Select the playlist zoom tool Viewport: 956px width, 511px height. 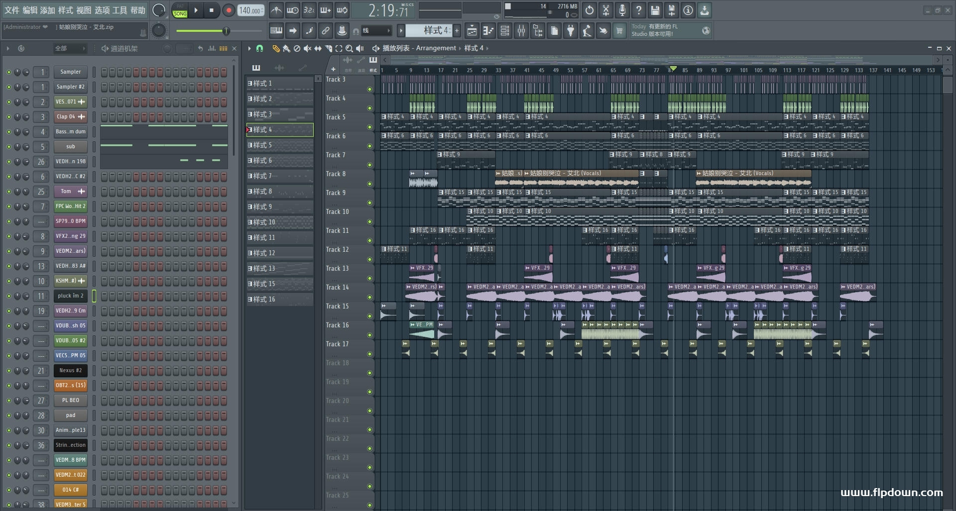pyautogui.click(x=349, y=48)
